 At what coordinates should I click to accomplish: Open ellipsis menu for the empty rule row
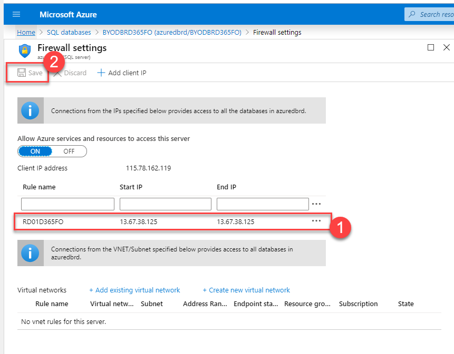pyautogui.click(x=316, y=204)
